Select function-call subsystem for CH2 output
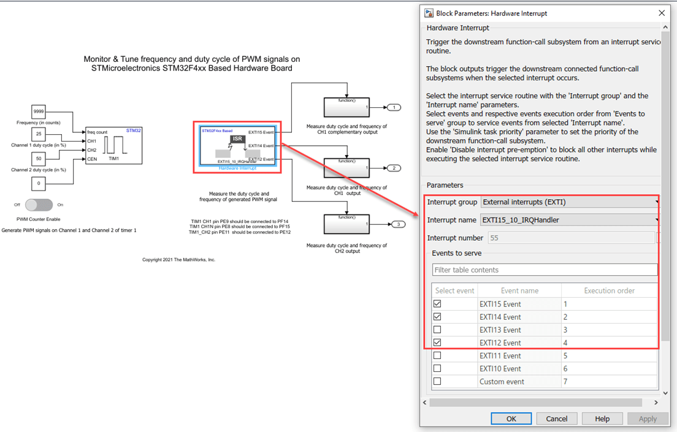Image resolution: width=677 pixels, height=432 pixels. pos(346,224)
